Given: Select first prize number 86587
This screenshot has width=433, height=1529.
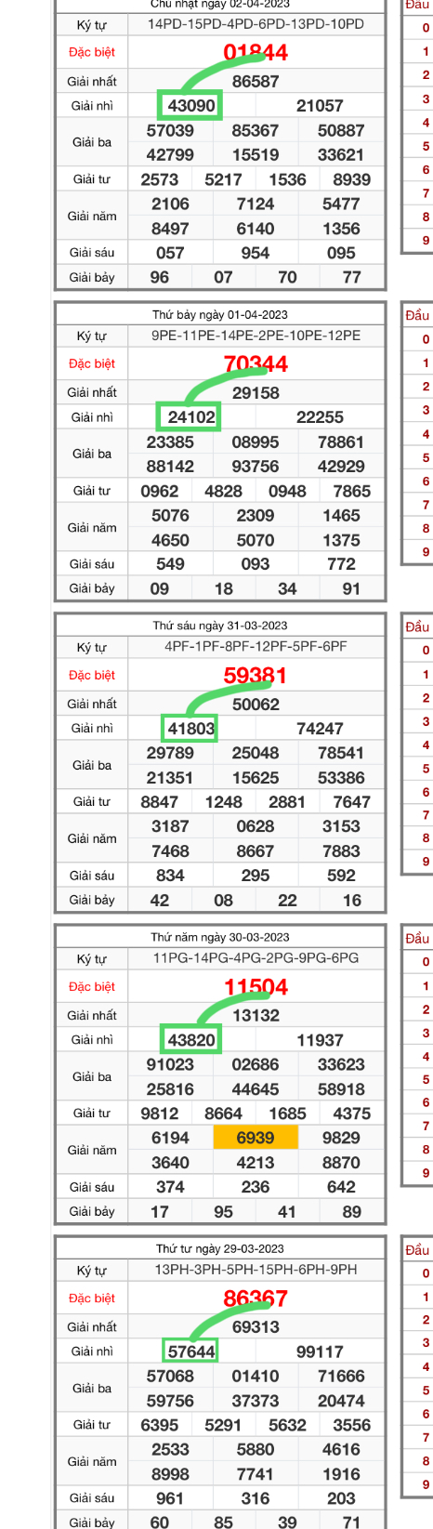Looking at the screenshot, I should 256,82.
